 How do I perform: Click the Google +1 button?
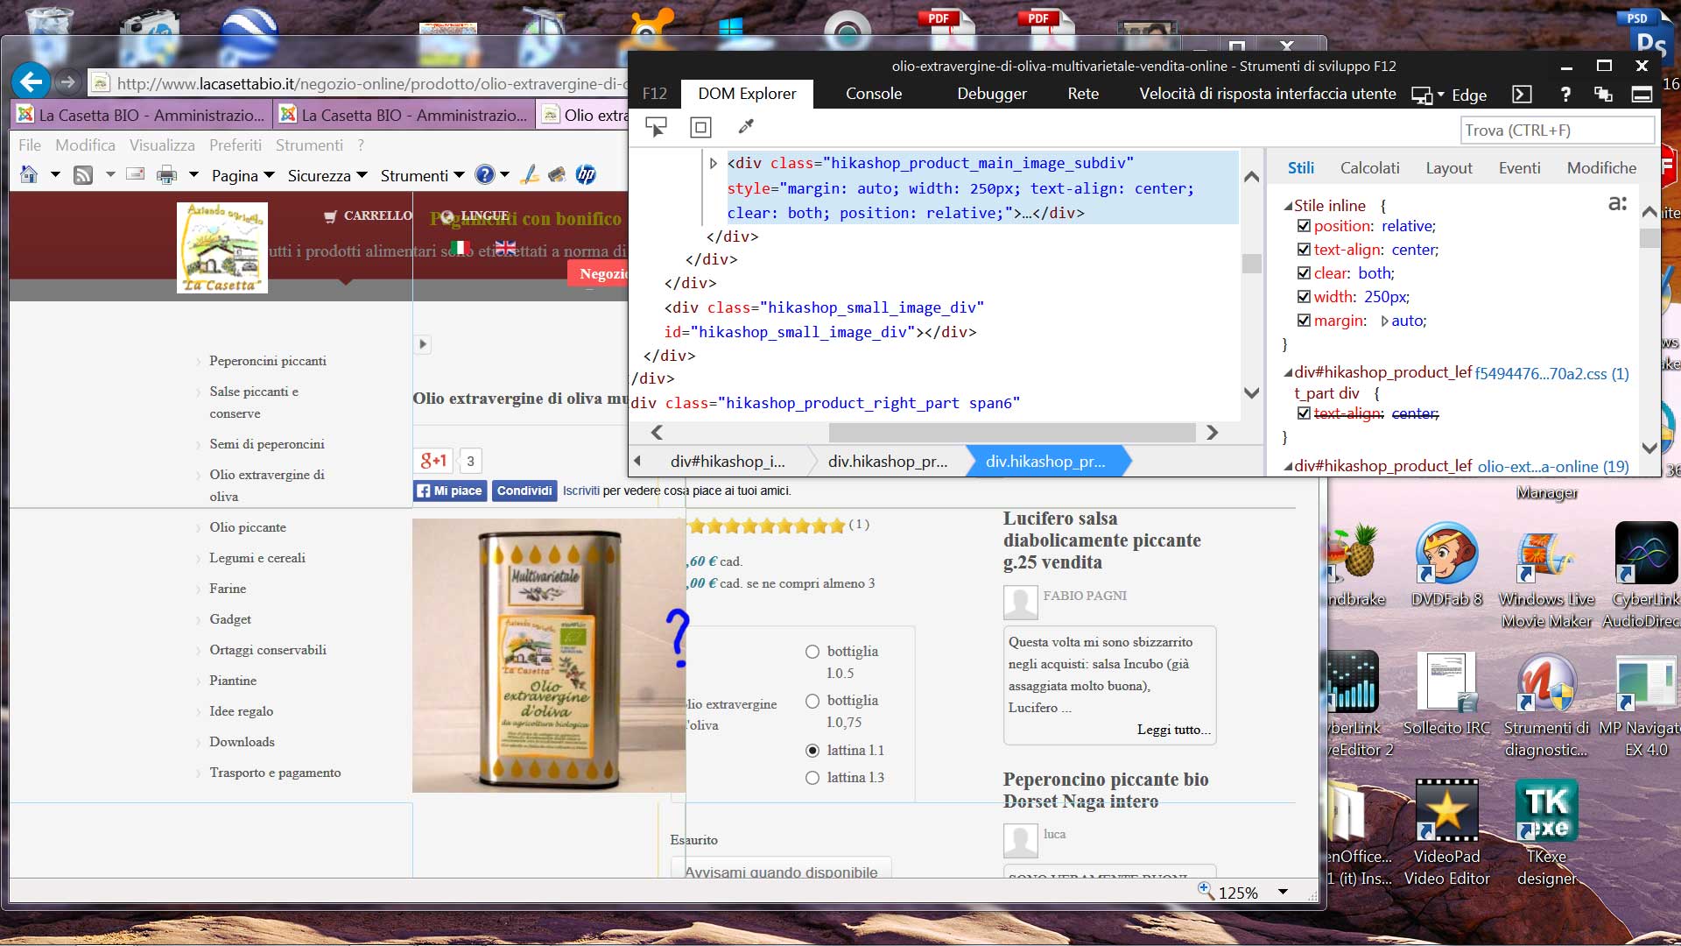(x=434, y=461)
